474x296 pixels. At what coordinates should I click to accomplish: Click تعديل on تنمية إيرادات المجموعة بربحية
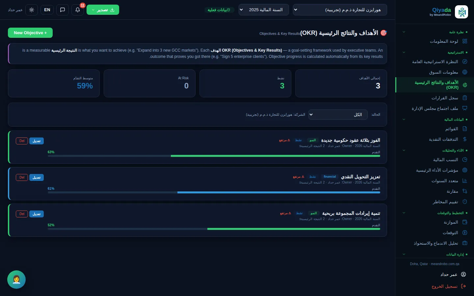37,214
